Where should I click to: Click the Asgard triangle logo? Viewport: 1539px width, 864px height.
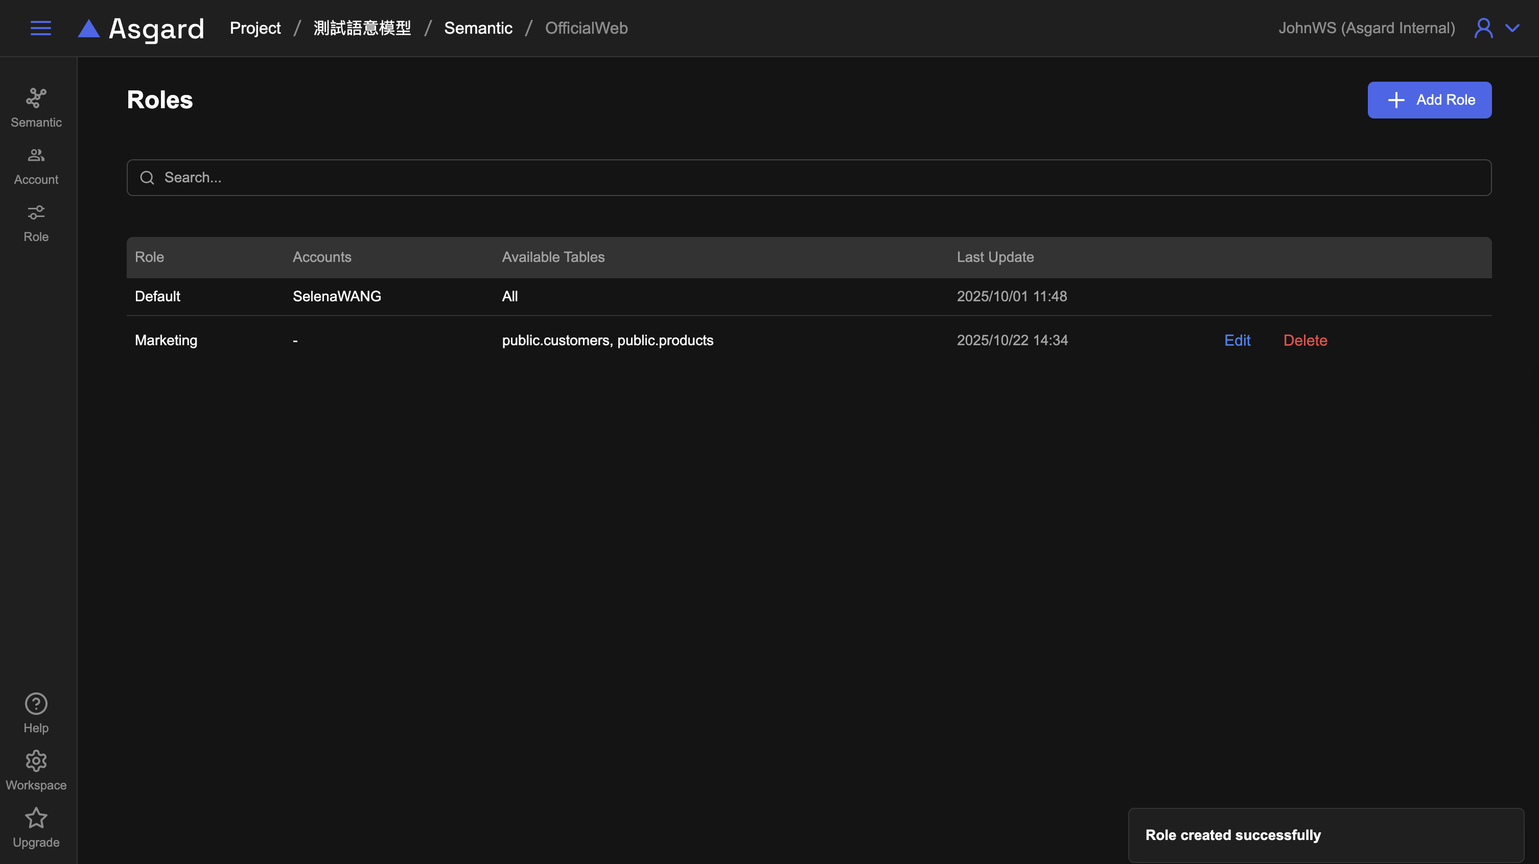[x=89, y=29]
